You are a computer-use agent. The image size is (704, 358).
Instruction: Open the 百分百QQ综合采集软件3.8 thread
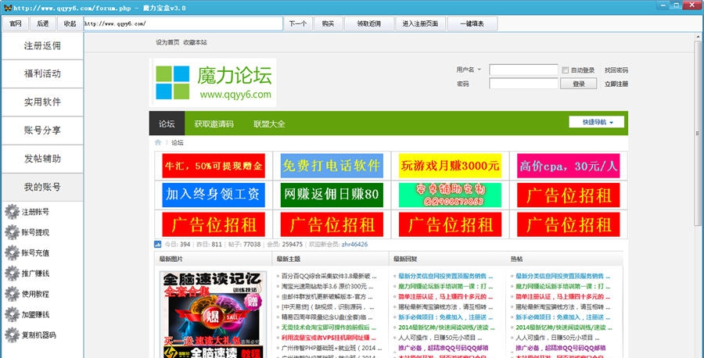(329, 277)
